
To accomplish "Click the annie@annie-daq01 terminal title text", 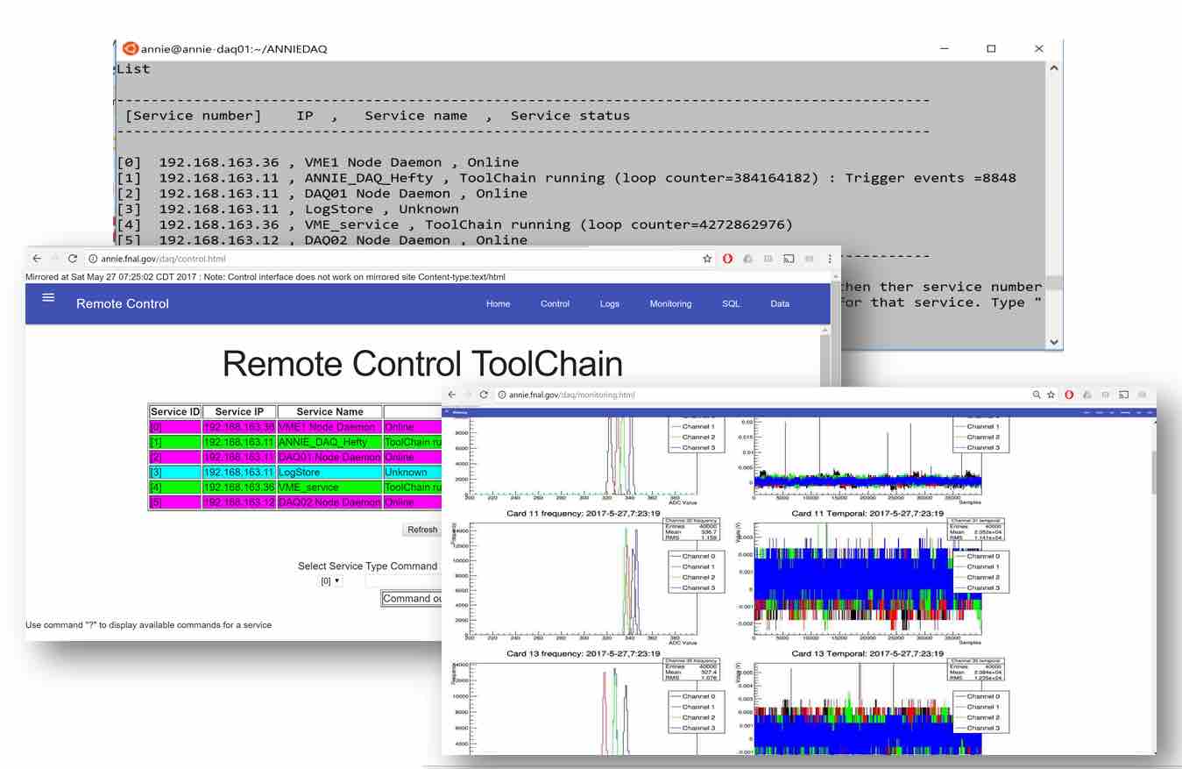I will pos(234,49).
